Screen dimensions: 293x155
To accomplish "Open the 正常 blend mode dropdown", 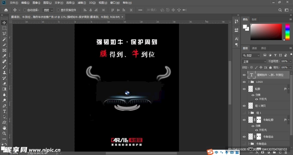I will (x=254, y=61).
